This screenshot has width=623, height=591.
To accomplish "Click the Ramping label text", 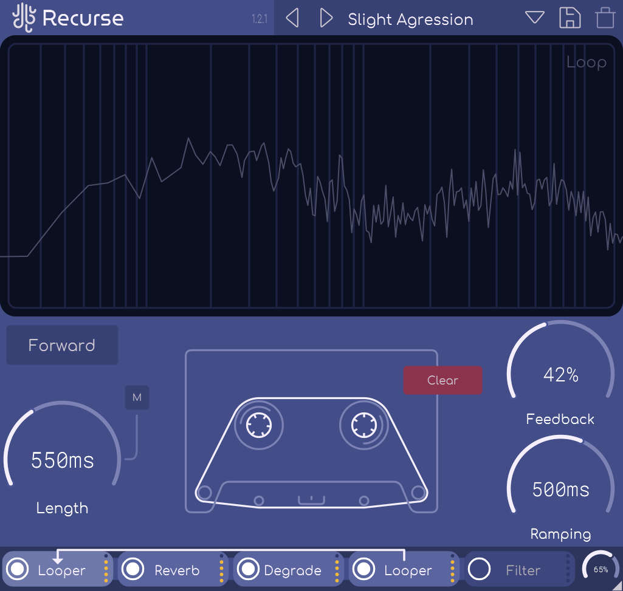I will 560,534.
